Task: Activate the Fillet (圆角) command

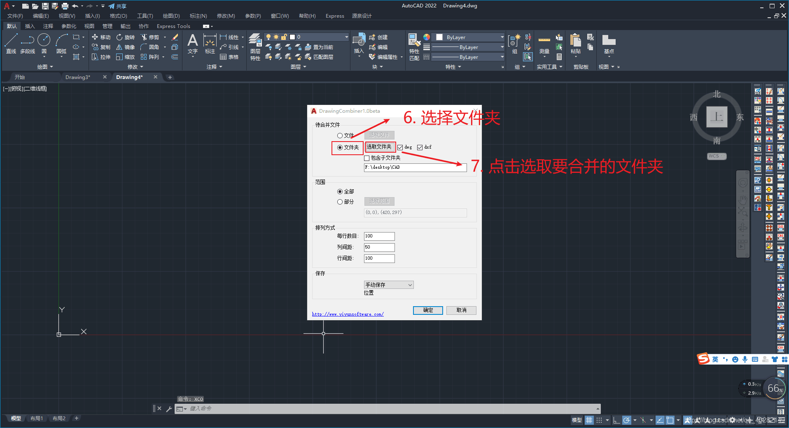Action: pyautogui.click(x=150, y=47)
